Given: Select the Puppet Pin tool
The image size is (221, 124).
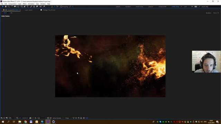Looking at the screenshot, I should [x=44, y=7].
